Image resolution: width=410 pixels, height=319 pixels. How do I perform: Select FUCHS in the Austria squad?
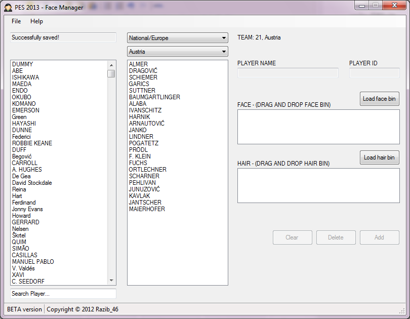coord(178,163)
